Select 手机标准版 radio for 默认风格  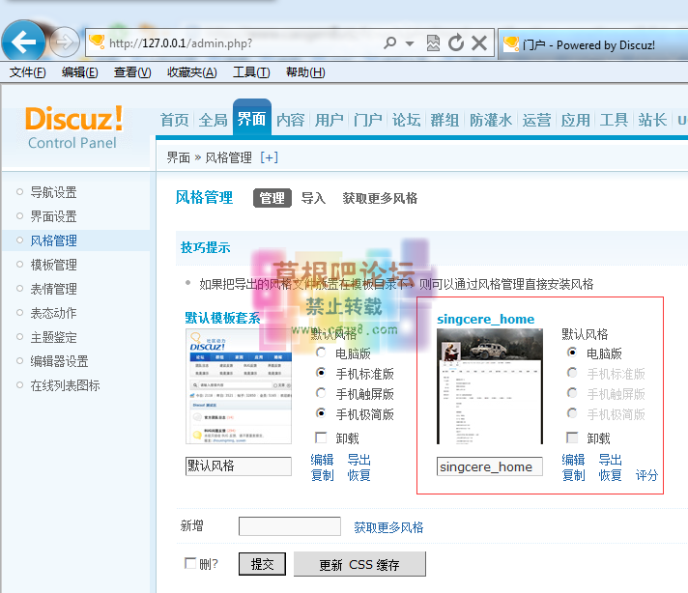pyautogui.click(x=321, y=373)
